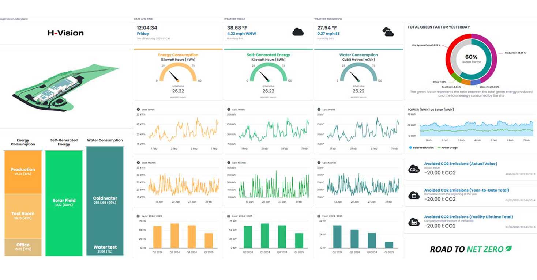Click the factory icon beside Facility Lifetime Total
The image size is (537, 280).
pyautogui.click(x=414, y=222)
